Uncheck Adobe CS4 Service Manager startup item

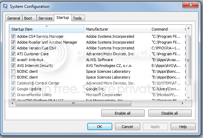pyautogui.click(x=13, y=36)
